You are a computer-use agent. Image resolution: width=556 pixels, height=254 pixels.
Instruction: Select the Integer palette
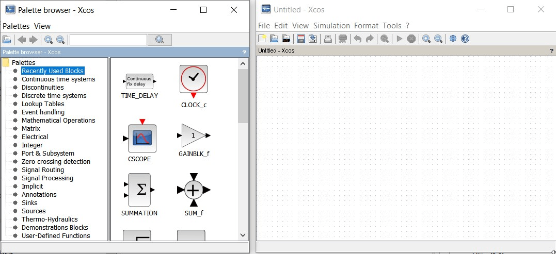(x=33, y=145)
